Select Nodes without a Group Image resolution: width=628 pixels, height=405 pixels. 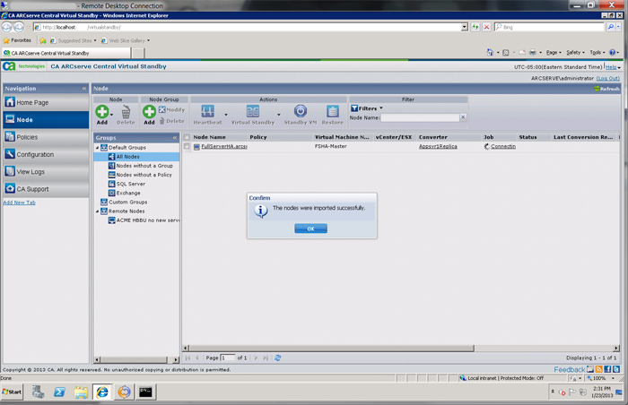144,166
